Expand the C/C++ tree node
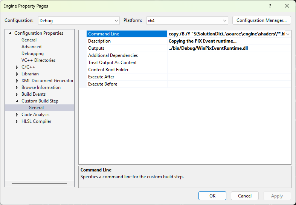The height and width of the screenshot is (205, 296). [x=17, y=67]
